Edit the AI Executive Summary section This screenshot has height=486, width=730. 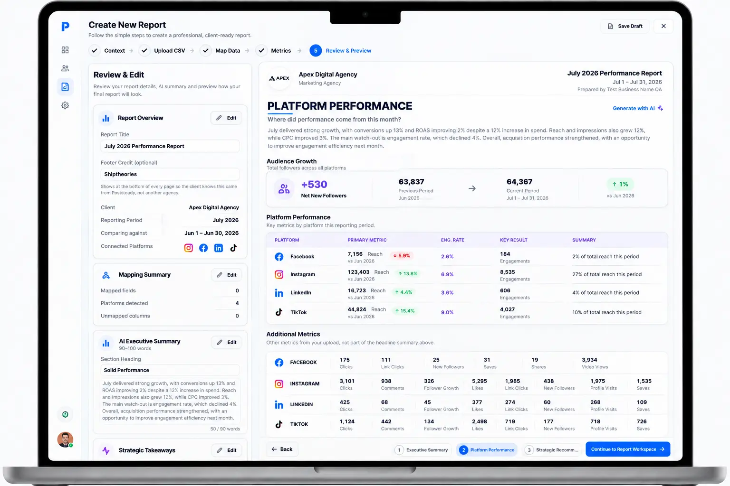226,342
